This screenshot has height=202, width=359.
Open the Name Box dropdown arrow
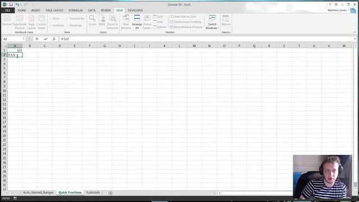[24, 39]
